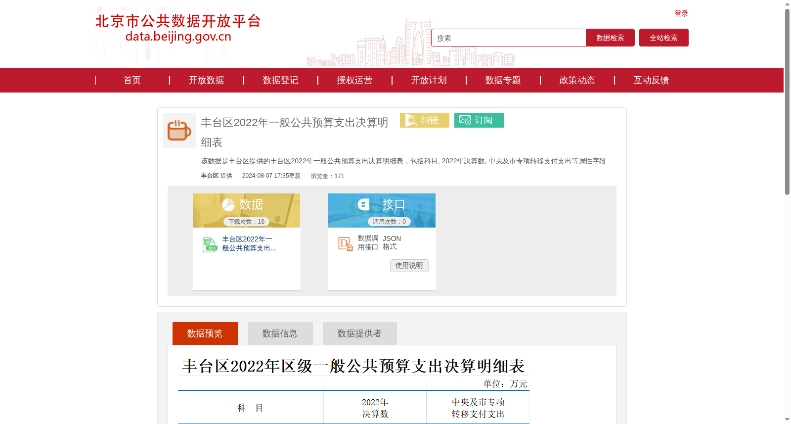The width and height of the screenshot is (791, 424).
Task: Click the 使用说明 button
Action: coord(409,266)
